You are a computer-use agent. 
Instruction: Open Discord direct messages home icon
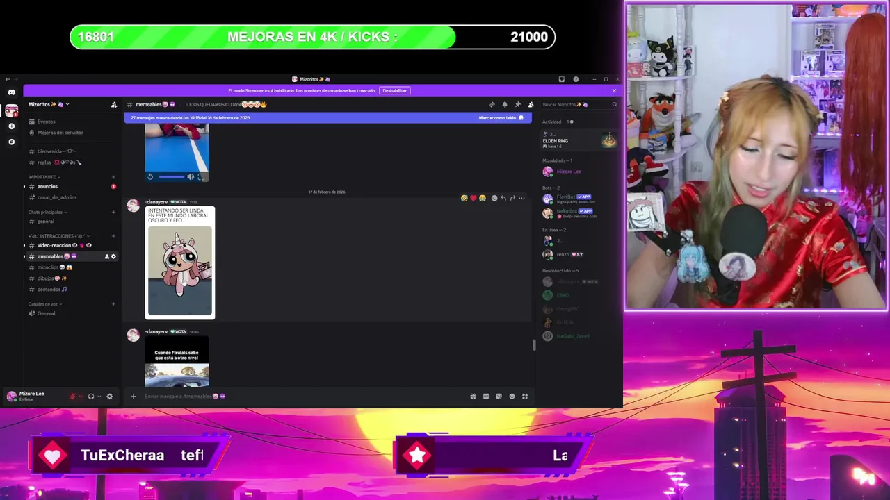(11, 92)
